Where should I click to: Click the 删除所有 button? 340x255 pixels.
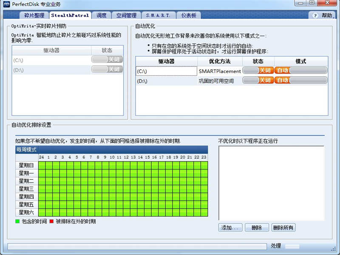[x=283, y=228]
